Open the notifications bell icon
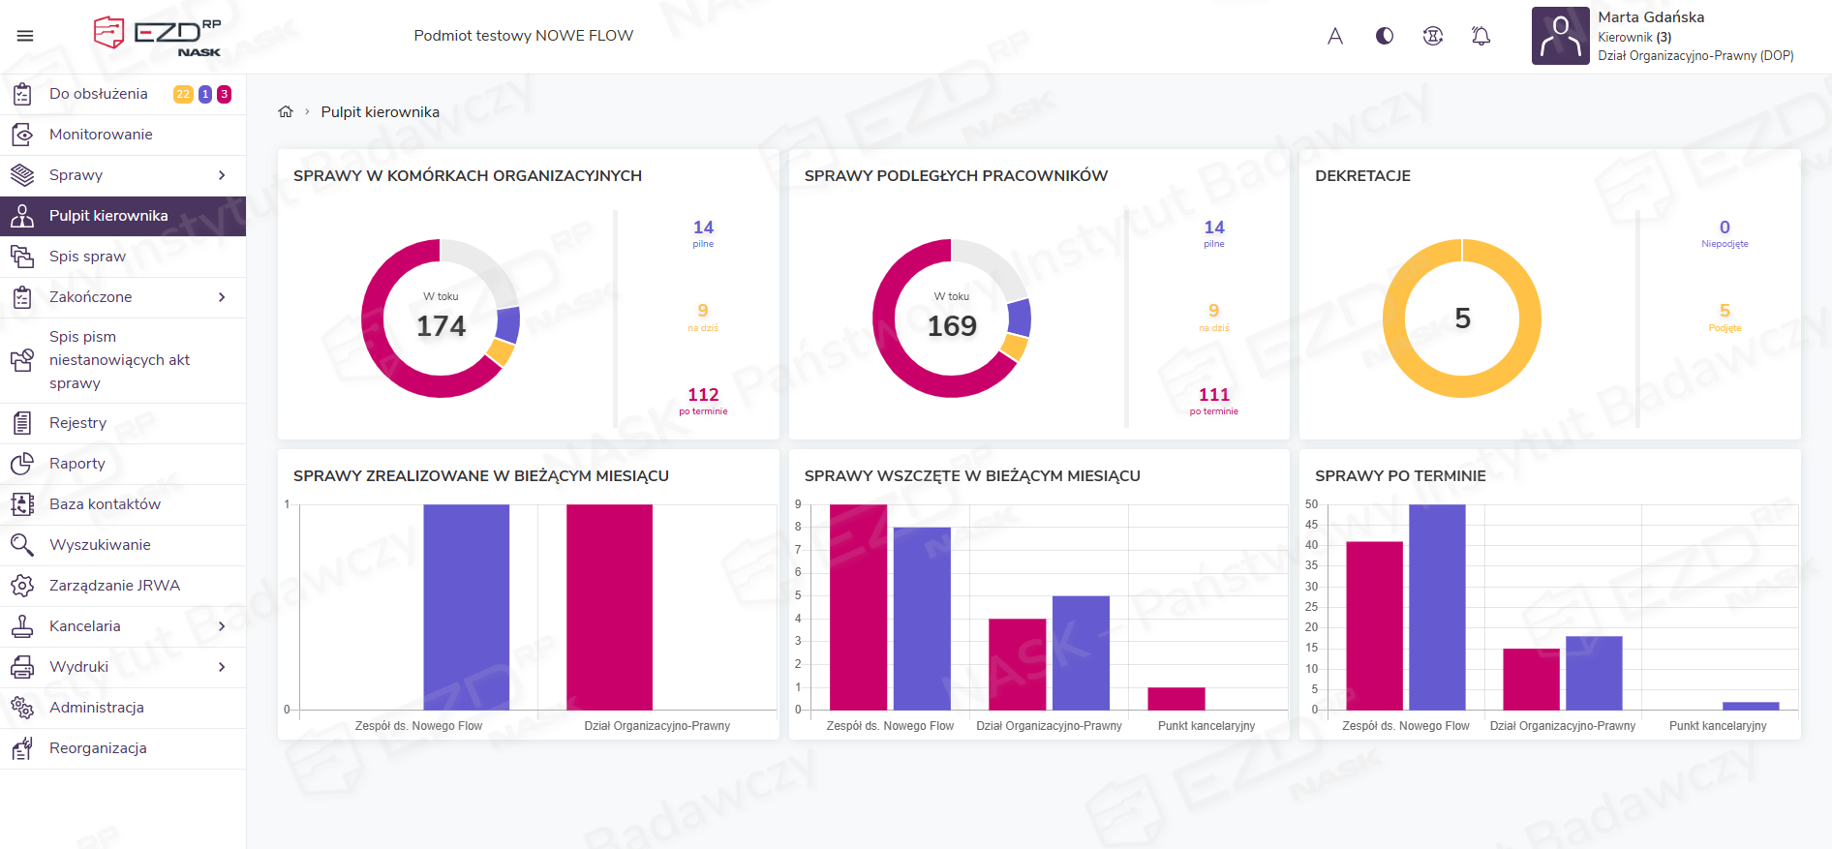Viewport: 1832px width, 849px height. [1481, 36]
